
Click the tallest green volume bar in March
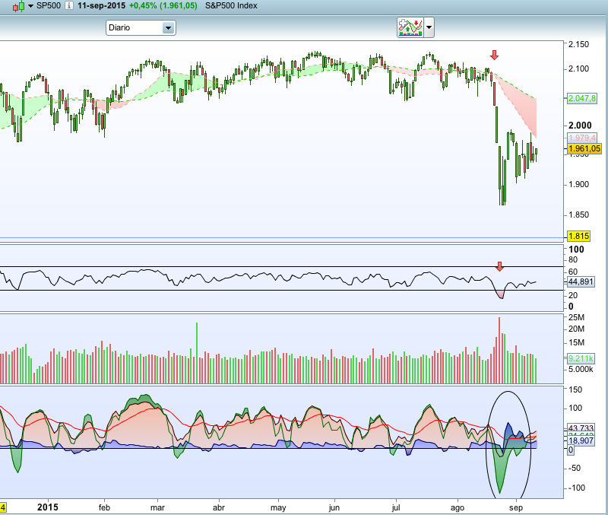197,353
